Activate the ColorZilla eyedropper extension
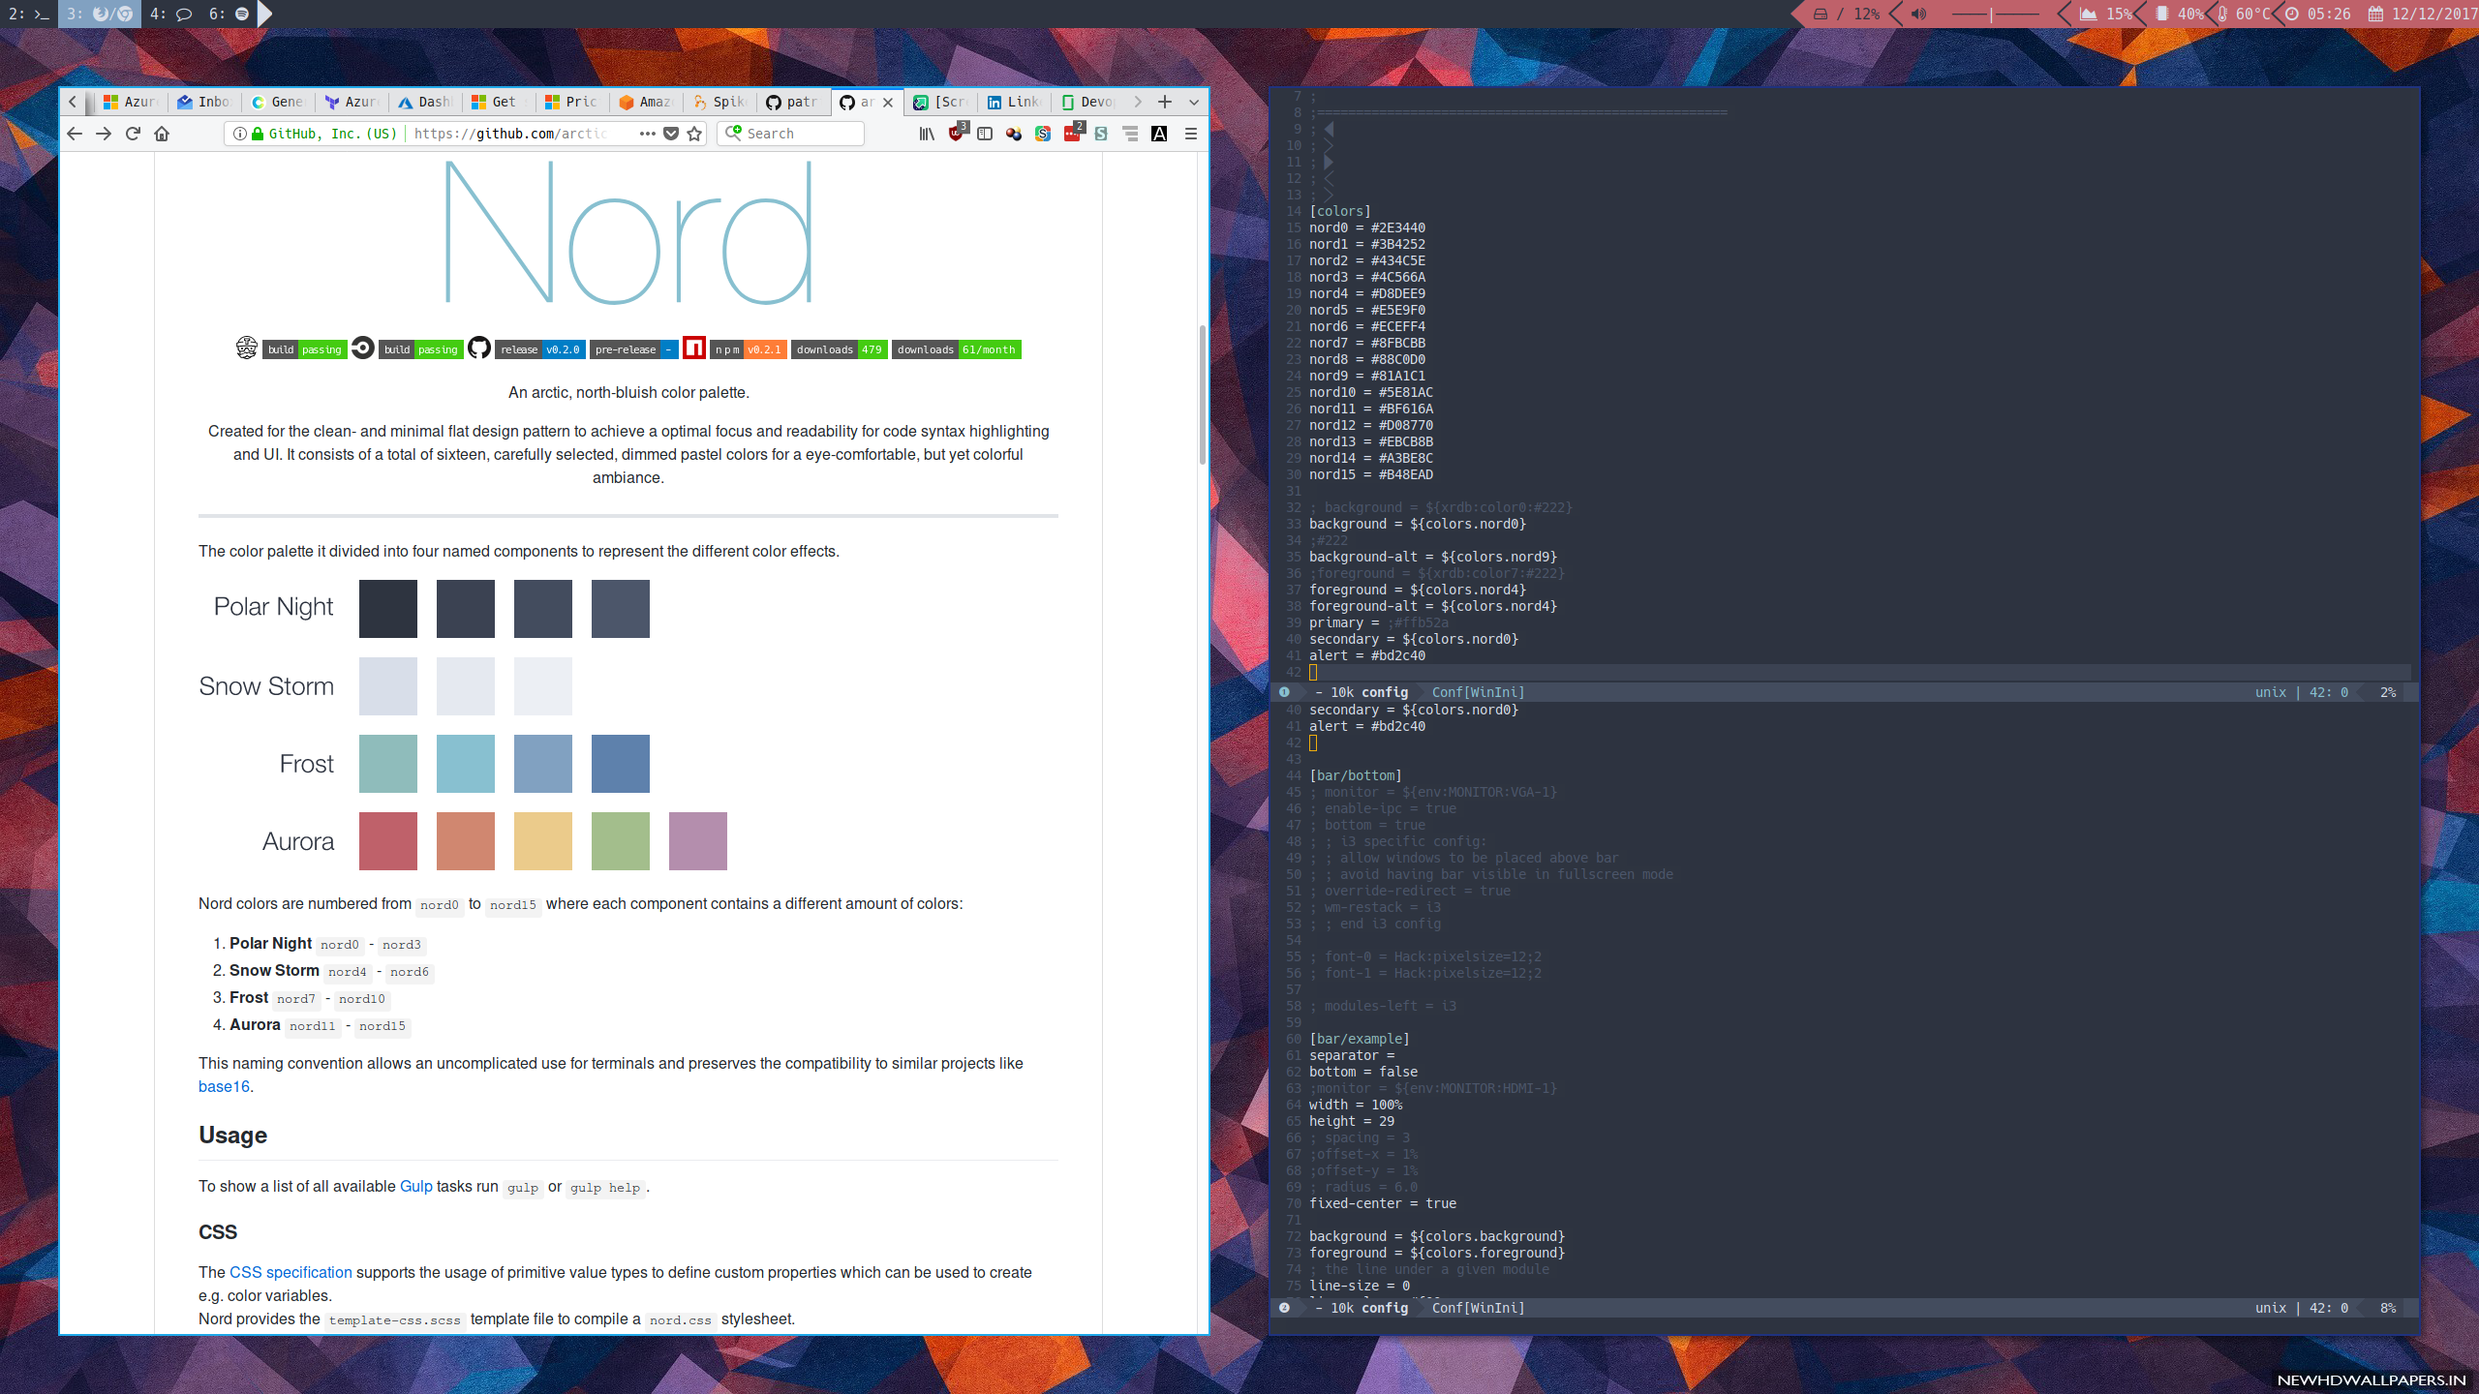Viewport: 2479px width, 1394px height. pos(1014,134)
